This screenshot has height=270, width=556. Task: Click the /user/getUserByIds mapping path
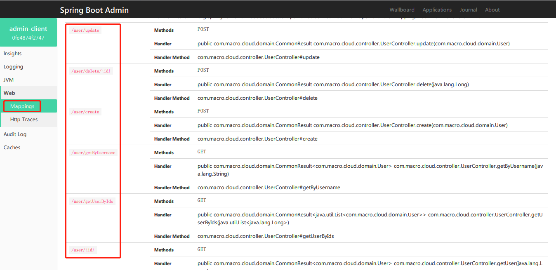point(92,202)
